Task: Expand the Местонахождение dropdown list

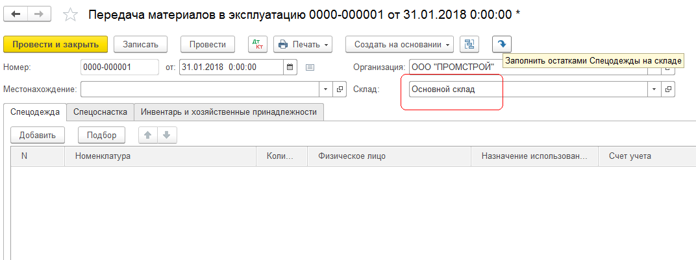Action: tap(326, 89)
